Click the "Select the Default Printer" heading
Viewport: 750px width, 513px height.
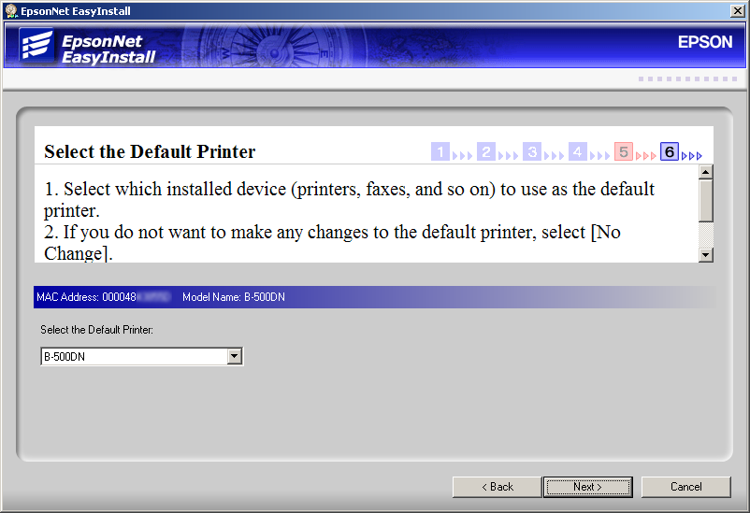[x=150, y=151]
